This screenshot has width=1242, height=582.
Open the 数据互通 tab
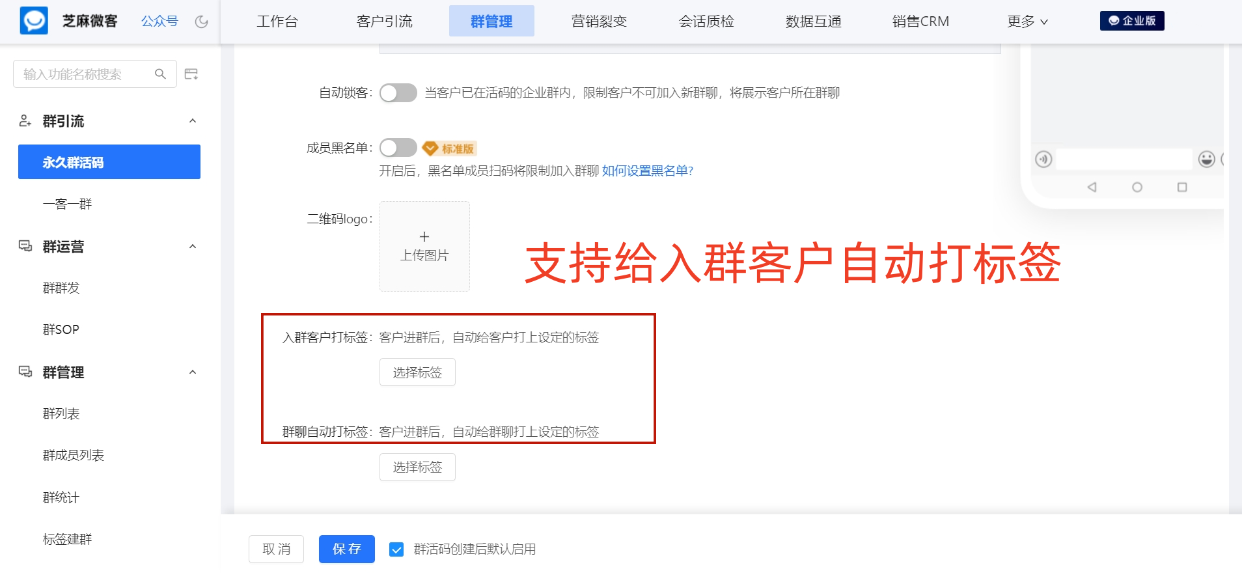[814, 21]
